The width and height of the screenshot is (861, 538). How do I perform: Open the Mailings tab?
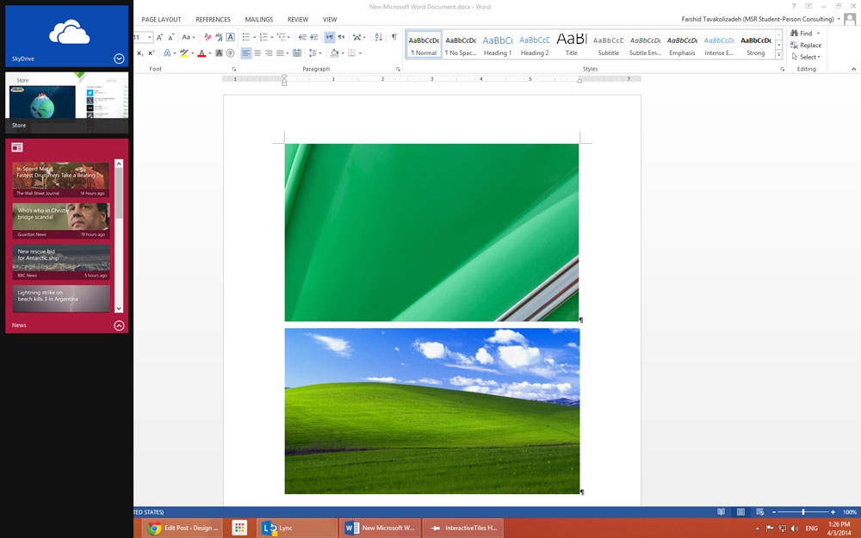point(258,19)
